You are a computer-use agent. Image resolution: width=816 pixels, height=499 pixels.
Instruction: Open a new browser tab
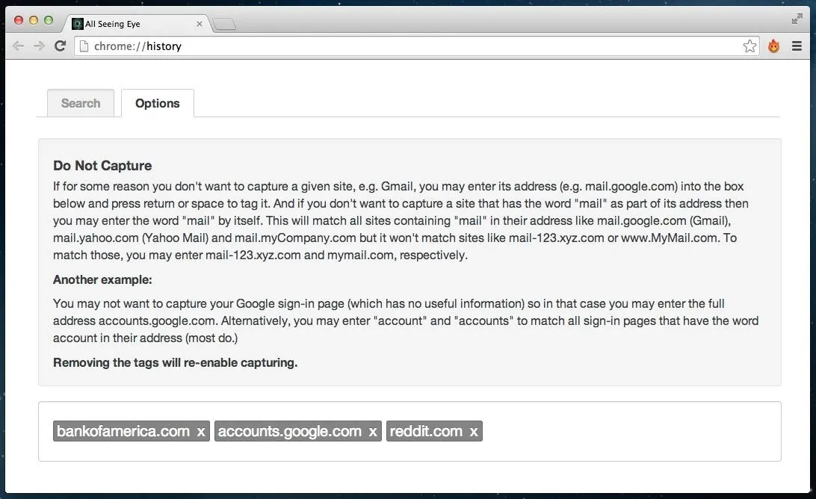click(x=224, y=24)
